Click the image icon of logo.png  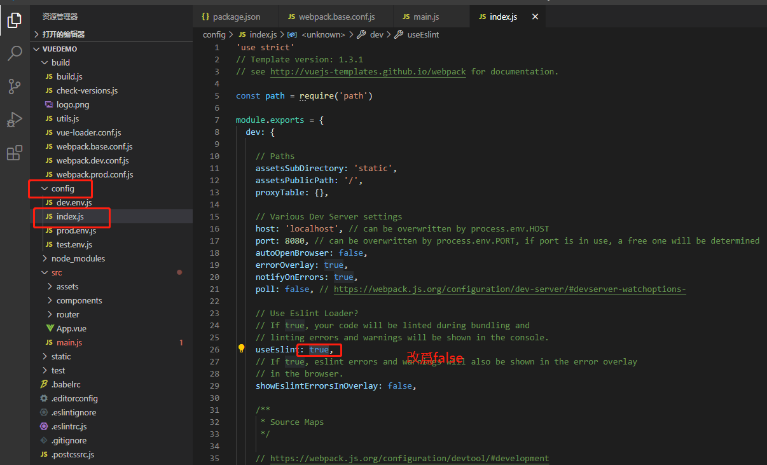point(50,104)
